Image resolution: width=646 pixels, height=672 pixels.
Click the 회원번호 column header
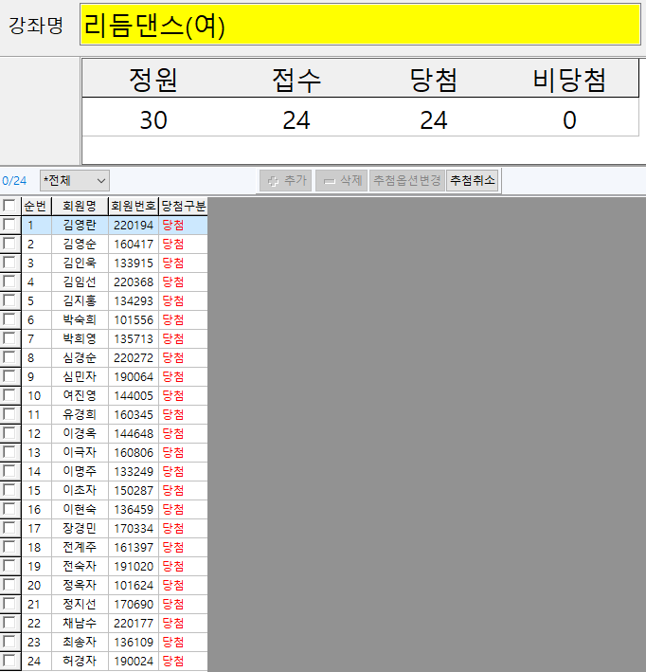tap(134, 206)
